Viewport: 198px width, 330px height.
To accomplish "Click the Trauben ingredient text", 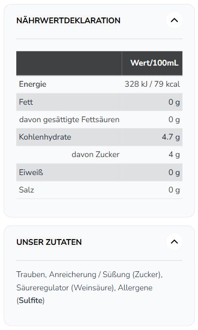I will pyautogui.click(x=32, y=274).
